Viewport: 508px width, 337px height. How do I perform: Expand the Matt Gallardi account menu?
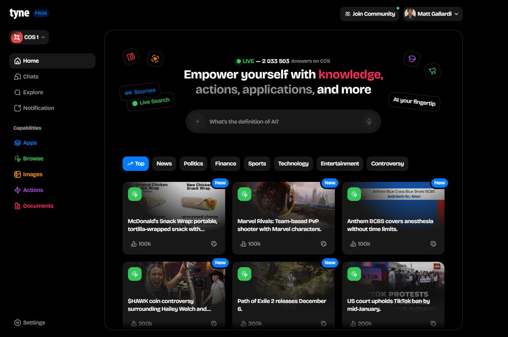click(x=433, y=14)
